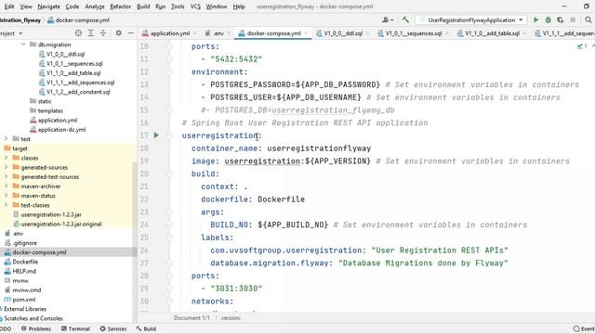Open the user profile icon in toolbar

(387, 19)
